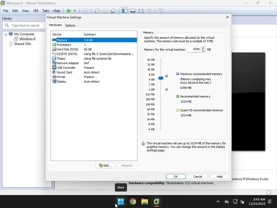Click the console view toolbar icon
The width and height of the screenshot is (277, 208).
click(x=160, y=11)
